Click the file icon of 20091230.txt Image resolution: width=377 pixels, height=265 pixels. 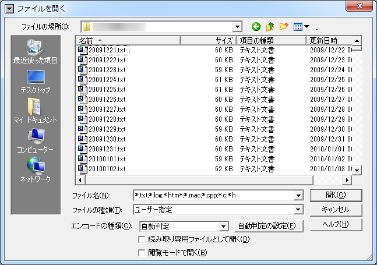83,139
